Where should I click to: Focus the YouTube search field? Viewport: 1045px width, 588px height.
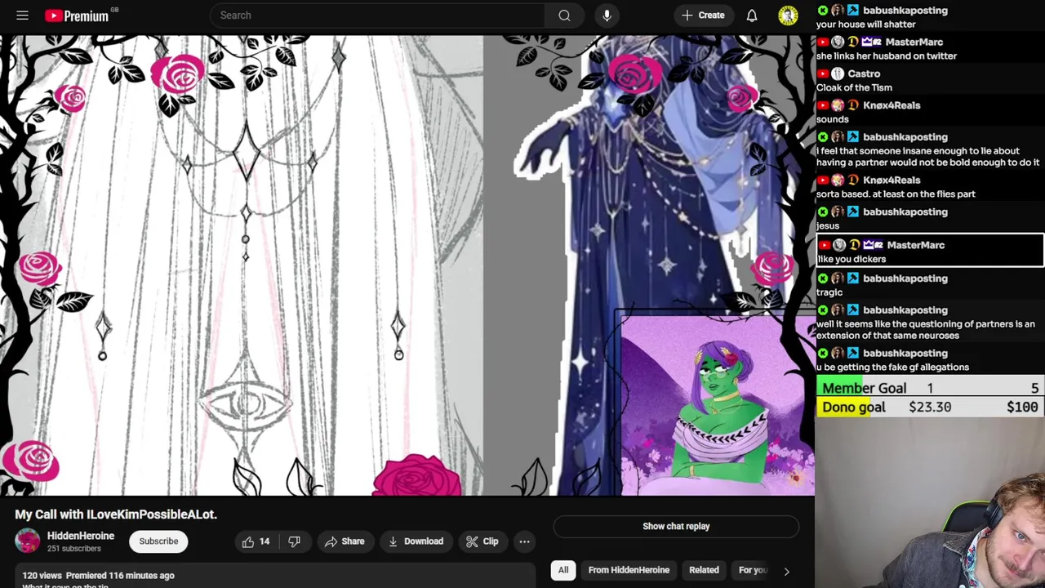[377, 16]
